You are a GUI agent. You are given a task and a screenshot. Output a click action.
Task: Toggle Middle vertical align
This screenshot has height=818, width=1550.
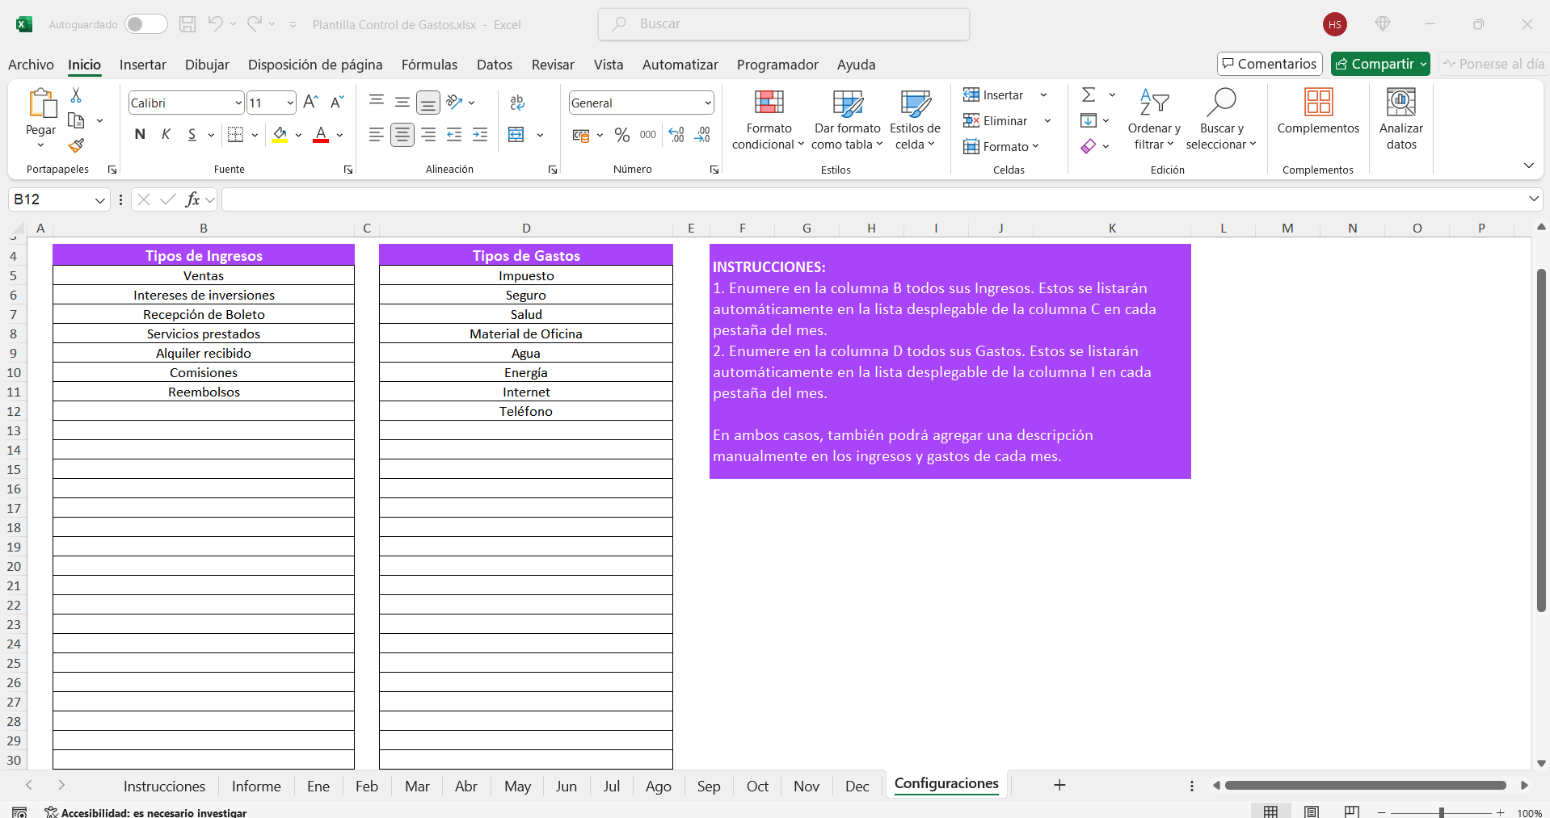coord(402,102)
